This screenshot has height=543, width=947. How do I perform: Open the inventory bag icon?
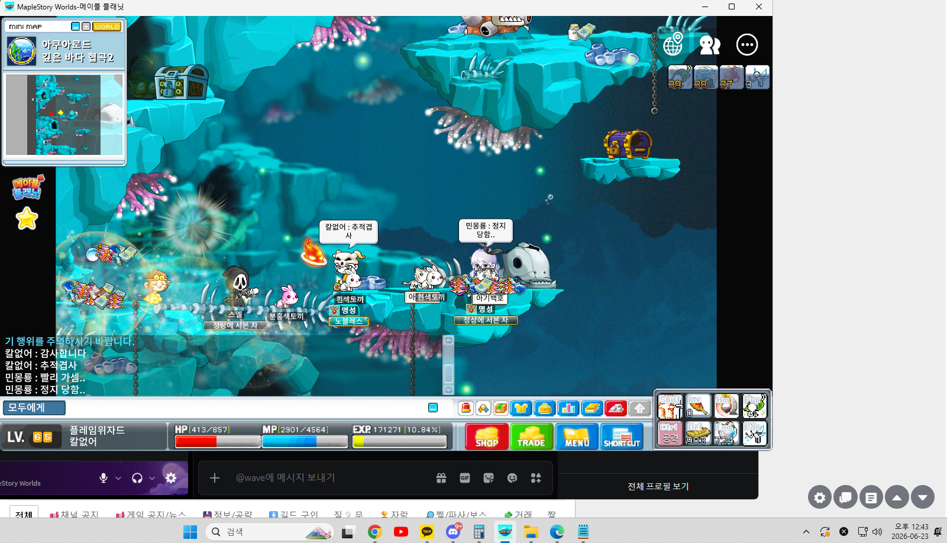click(x=544, y=408)
